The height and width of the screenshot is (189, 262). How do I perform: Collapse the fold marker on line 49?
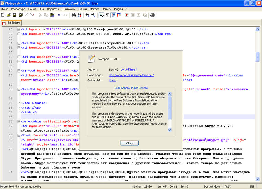19,34
